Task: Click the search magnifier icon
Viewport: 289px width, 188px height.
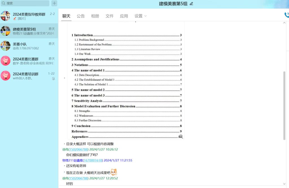Action: (3, 3)
